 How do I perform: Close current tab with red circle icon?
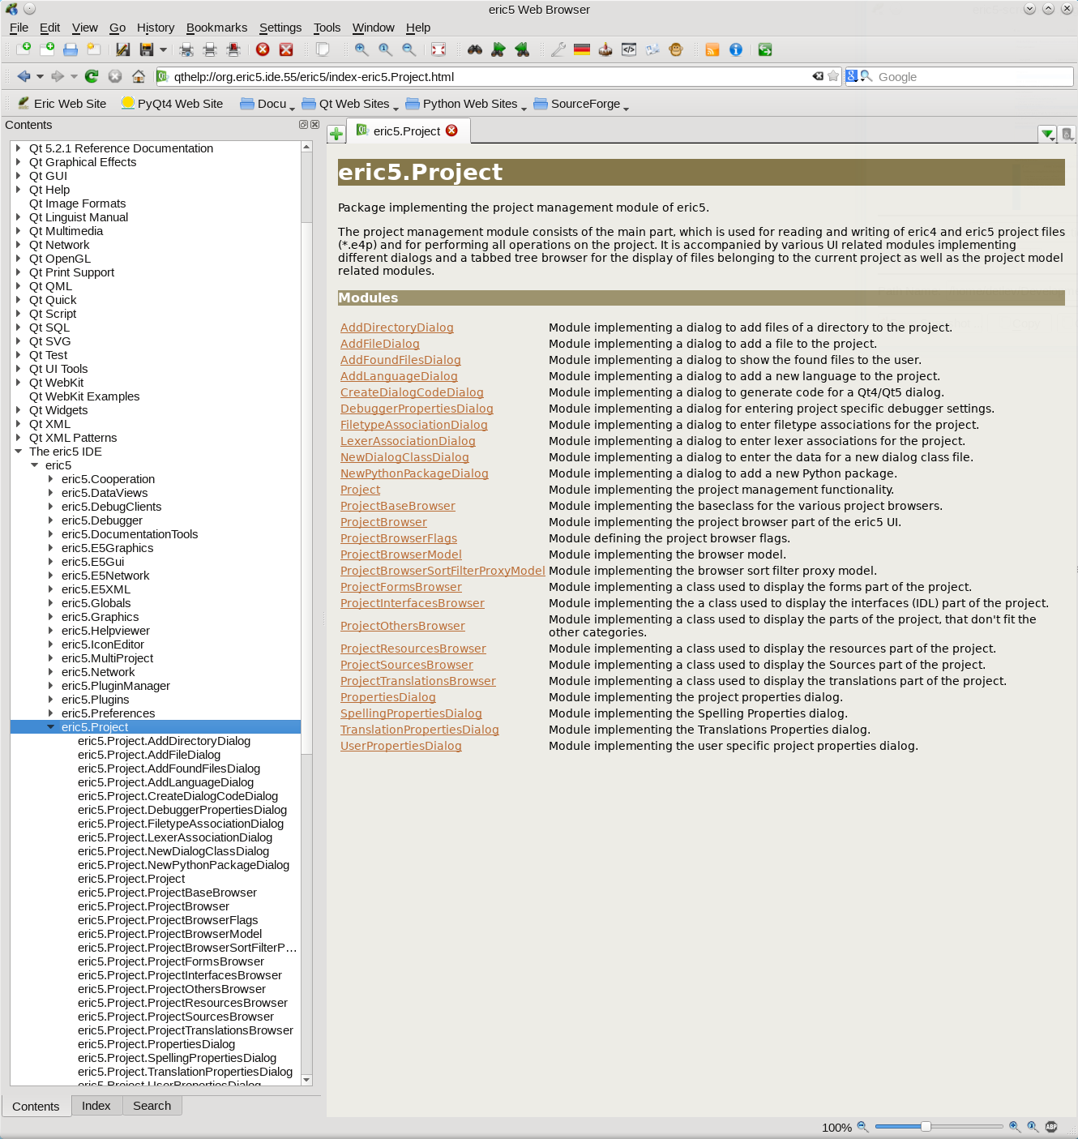pos(263,49)
